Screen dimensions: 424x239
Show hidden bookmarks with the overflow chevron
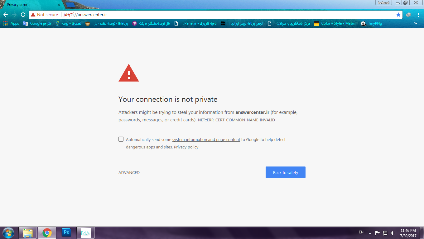pyautogui.click(x=415, y=23)
